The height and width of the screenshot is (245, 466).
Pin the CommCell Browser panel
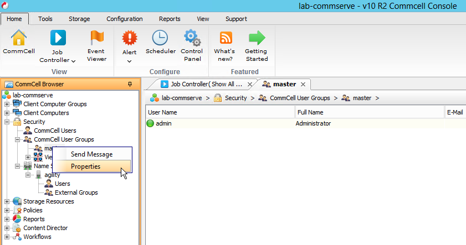click(130, 84)
